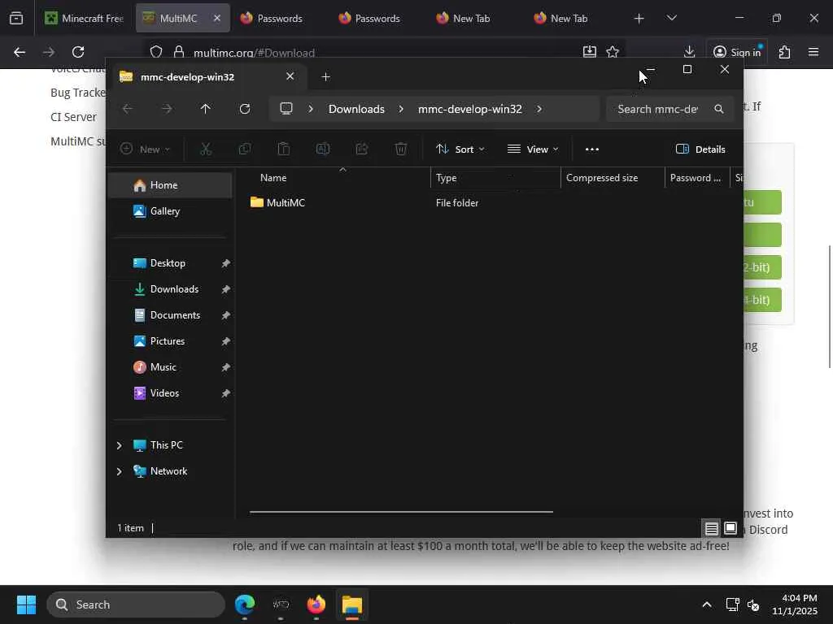This screenshot has width=833, height=624.
Task: Go back in Firefox browser
Action: (20, 52)
